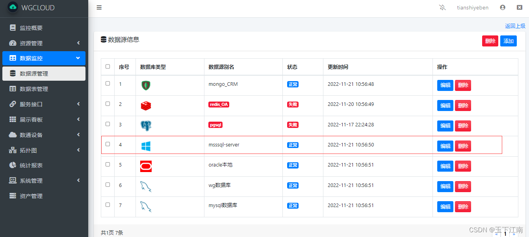The width and height of the screenshot is (529, 237).
Task: Collapse the 数据监控 sidebar menu
Action: (44, 58)
